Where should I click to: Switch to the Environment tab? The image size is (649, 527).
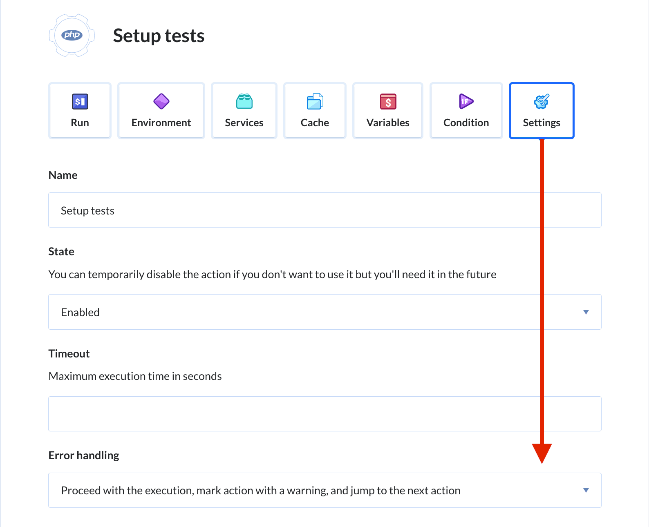tap(161, 123)
